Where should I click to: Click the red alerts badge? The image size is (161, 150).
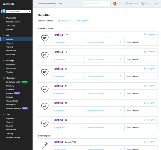coord(115,3)
